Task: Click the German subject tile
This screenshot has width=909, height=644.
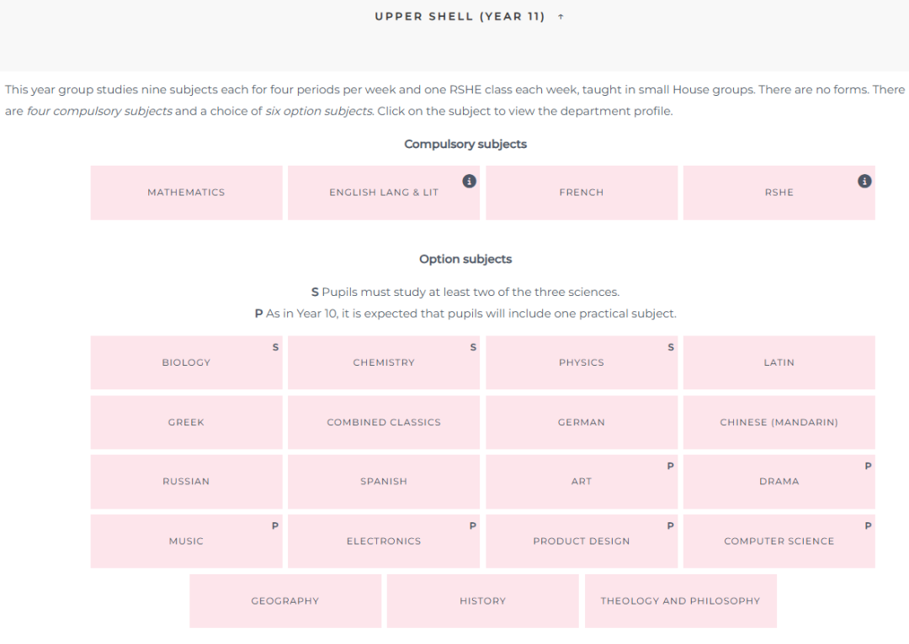Action: coord(582,422)
